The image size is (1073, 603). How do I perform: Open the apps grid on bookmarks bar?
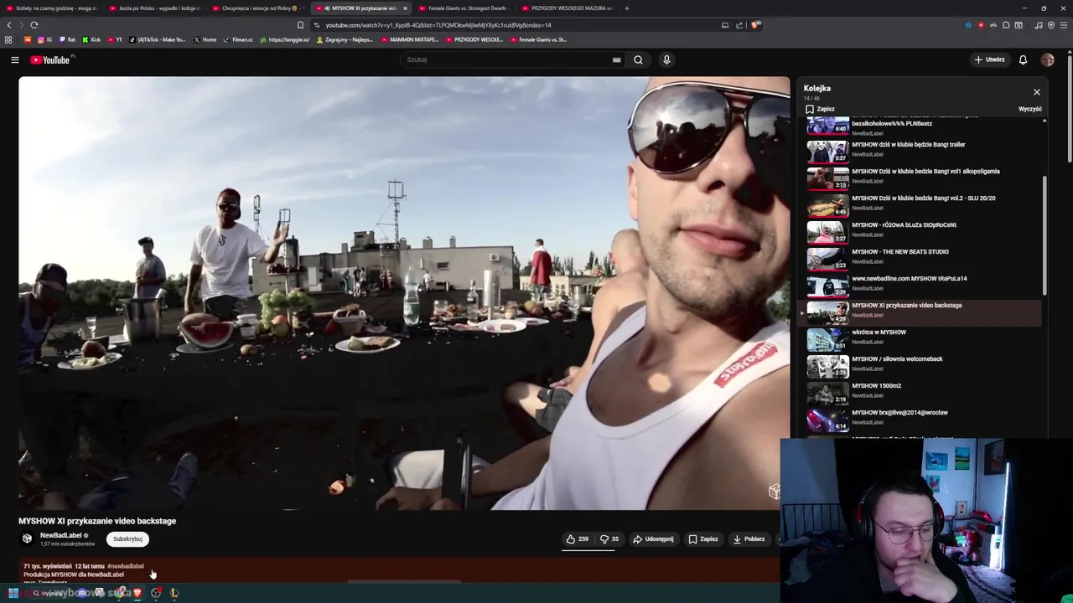8,39
